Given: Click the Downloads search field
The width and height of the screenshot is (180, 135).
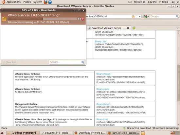Looking at the screenshot, I should point(67,62).
